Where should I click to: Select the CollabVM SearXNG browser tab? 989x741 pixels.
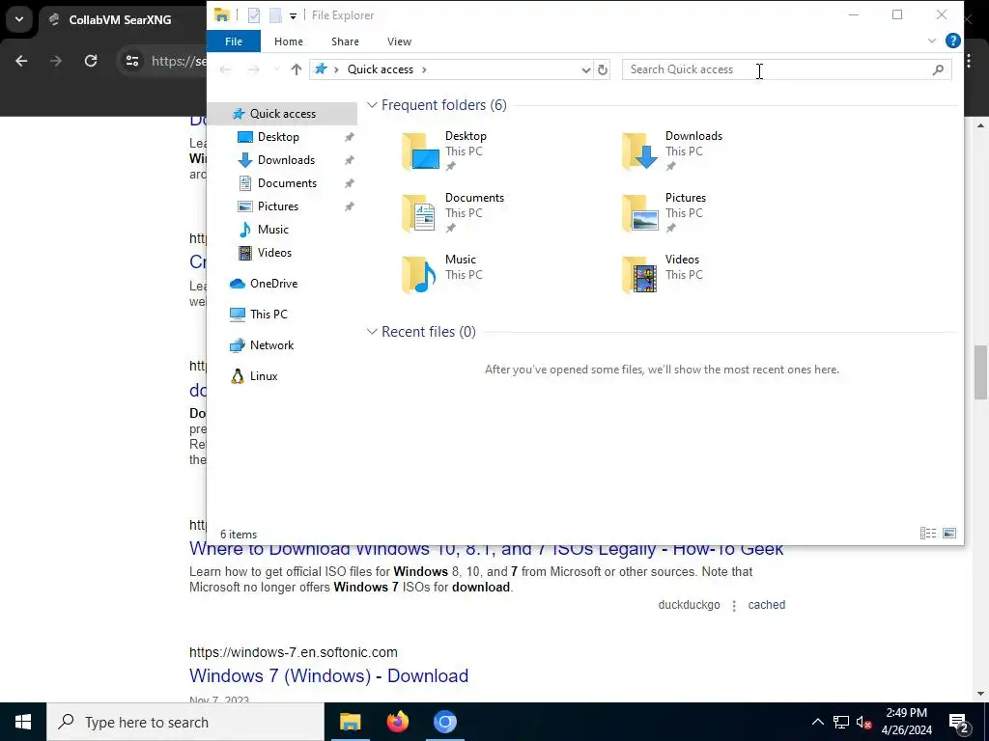(120, 19)
